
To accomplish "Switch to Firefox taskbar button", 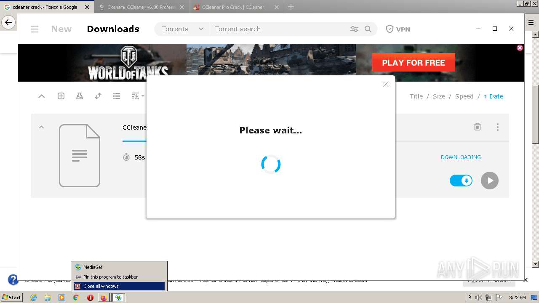I will click(x=104, y=298).
